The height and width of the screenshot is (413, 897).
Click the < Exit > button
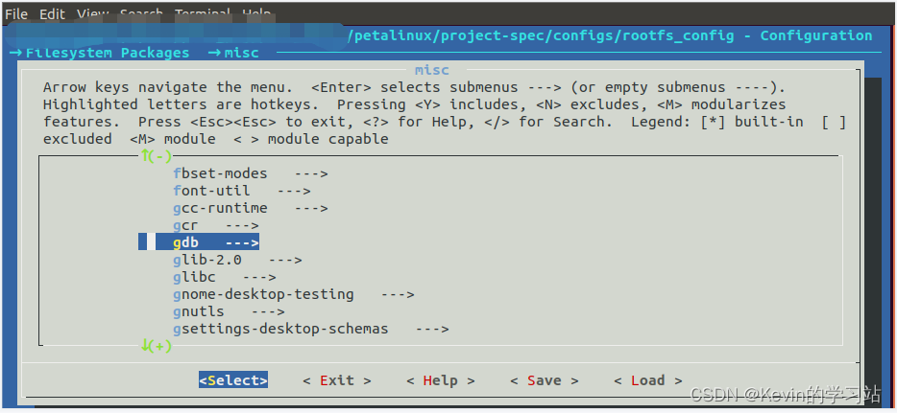click(337, 380)
